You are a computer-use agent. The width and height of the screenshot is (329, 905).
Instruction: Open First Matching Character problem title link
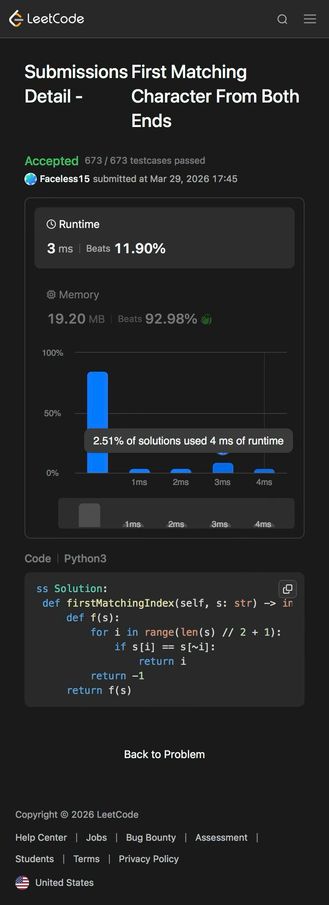[x=215, y=96]
